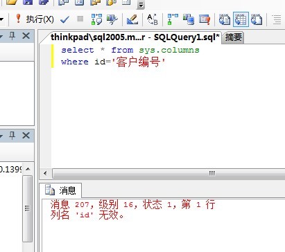The width and height of the screenshot is (285, 252).
Task: Toggle results to grid output
Action: point(241,19)
